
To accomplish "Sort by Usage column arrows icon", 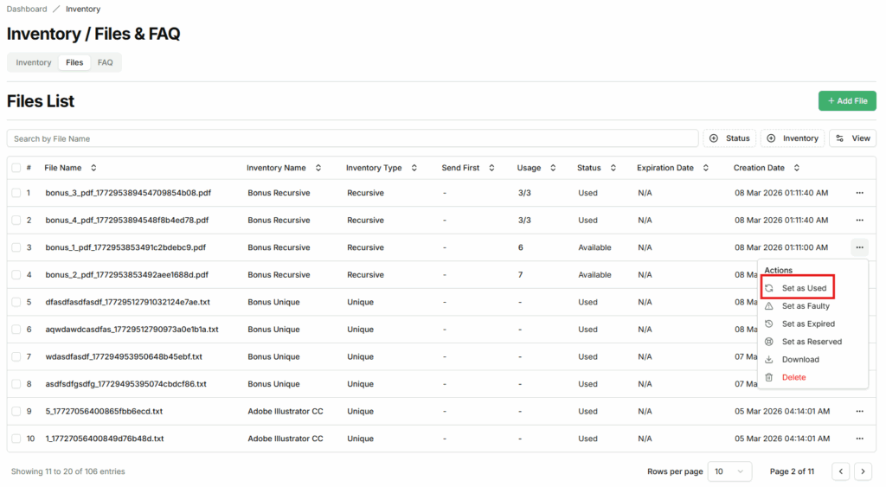I will pos(553,168).
